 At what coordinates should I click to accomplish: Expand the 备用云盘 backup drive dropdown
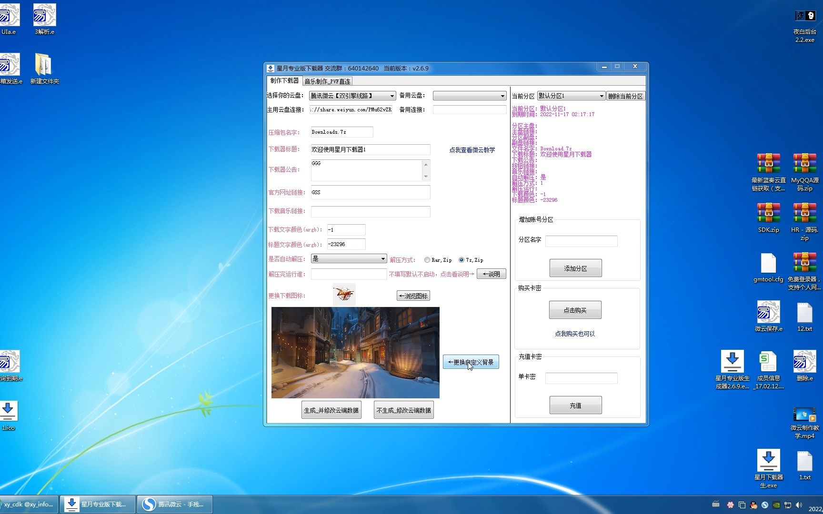pos(469,96)
